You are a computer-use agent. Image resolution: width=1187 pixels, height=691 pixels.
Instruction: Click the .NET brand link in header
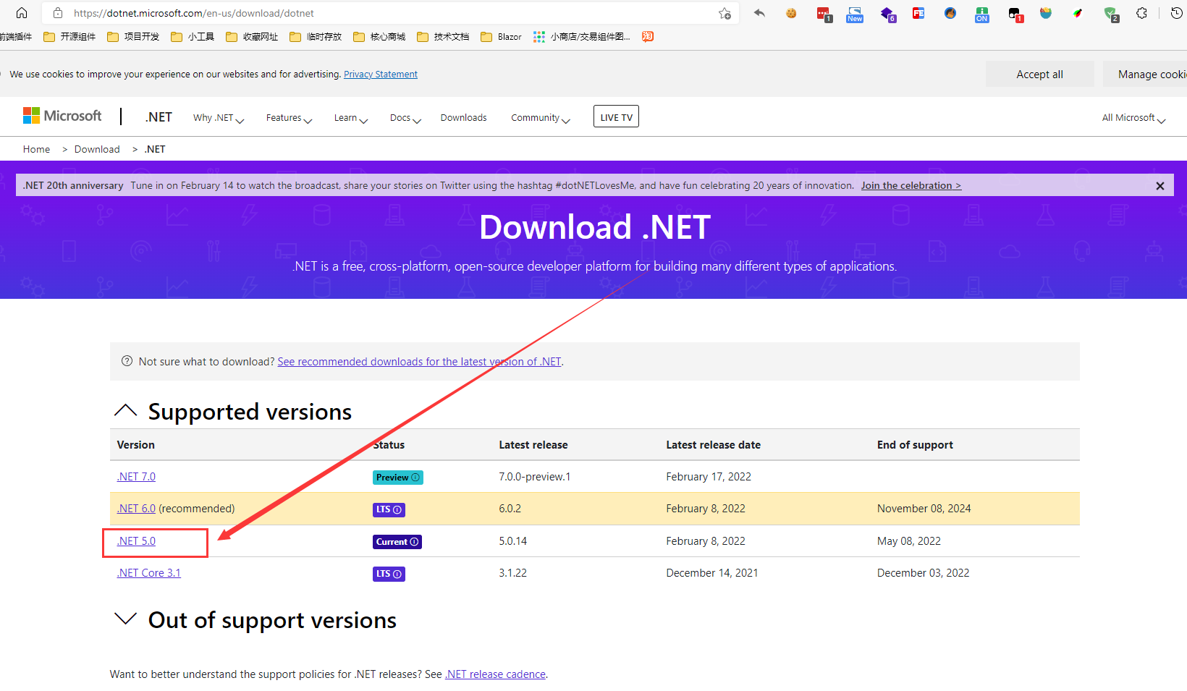click(159, 117)
